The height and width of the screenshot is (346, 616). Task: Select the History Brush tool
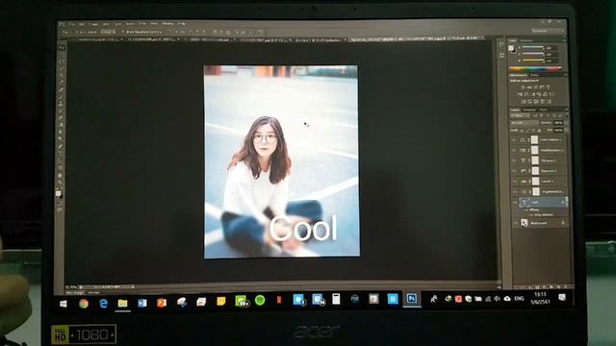[62, 111]
